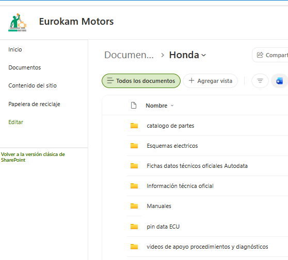Viewport: 288px width, 260px height.
Task: Go to Inicio in the sidebar
Action: click(x=15, y=49)
